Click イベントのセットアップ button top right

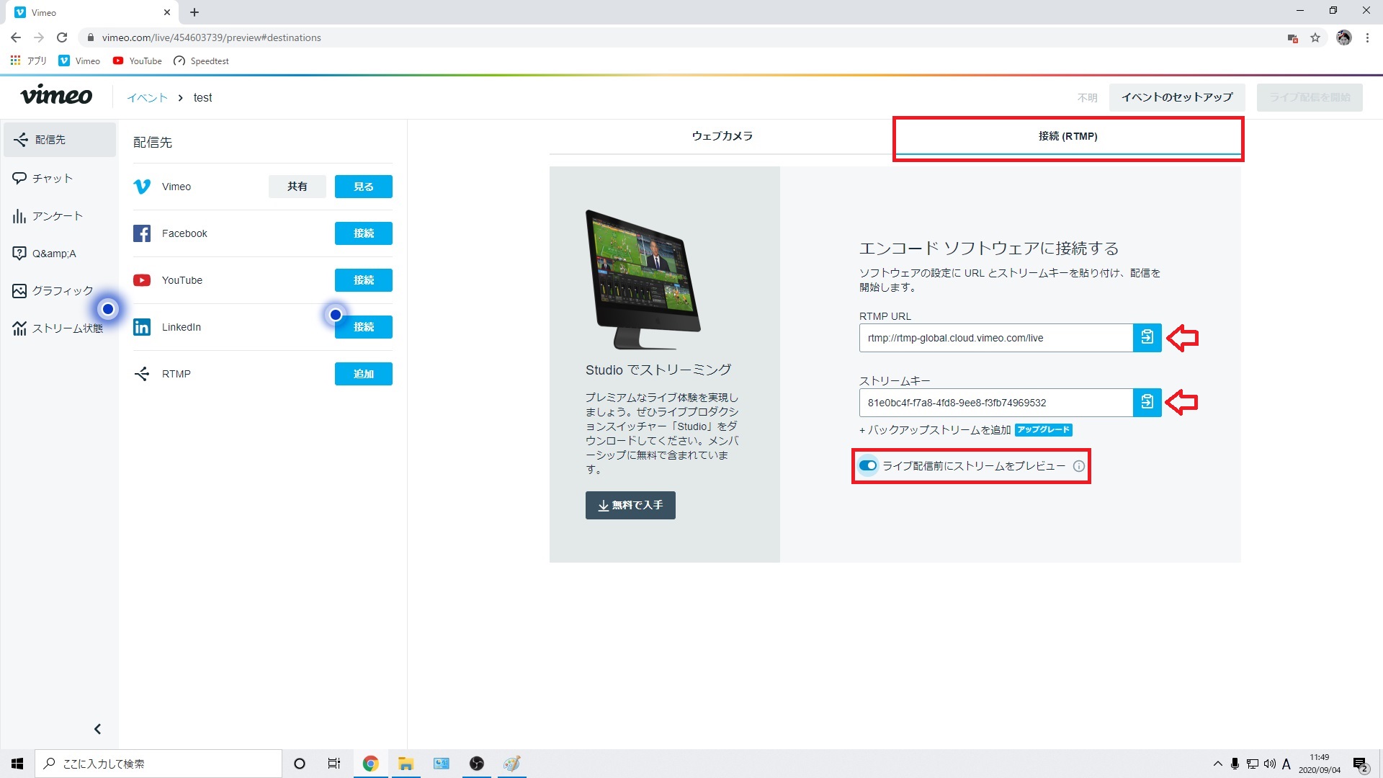click(x=1178, y=97)
